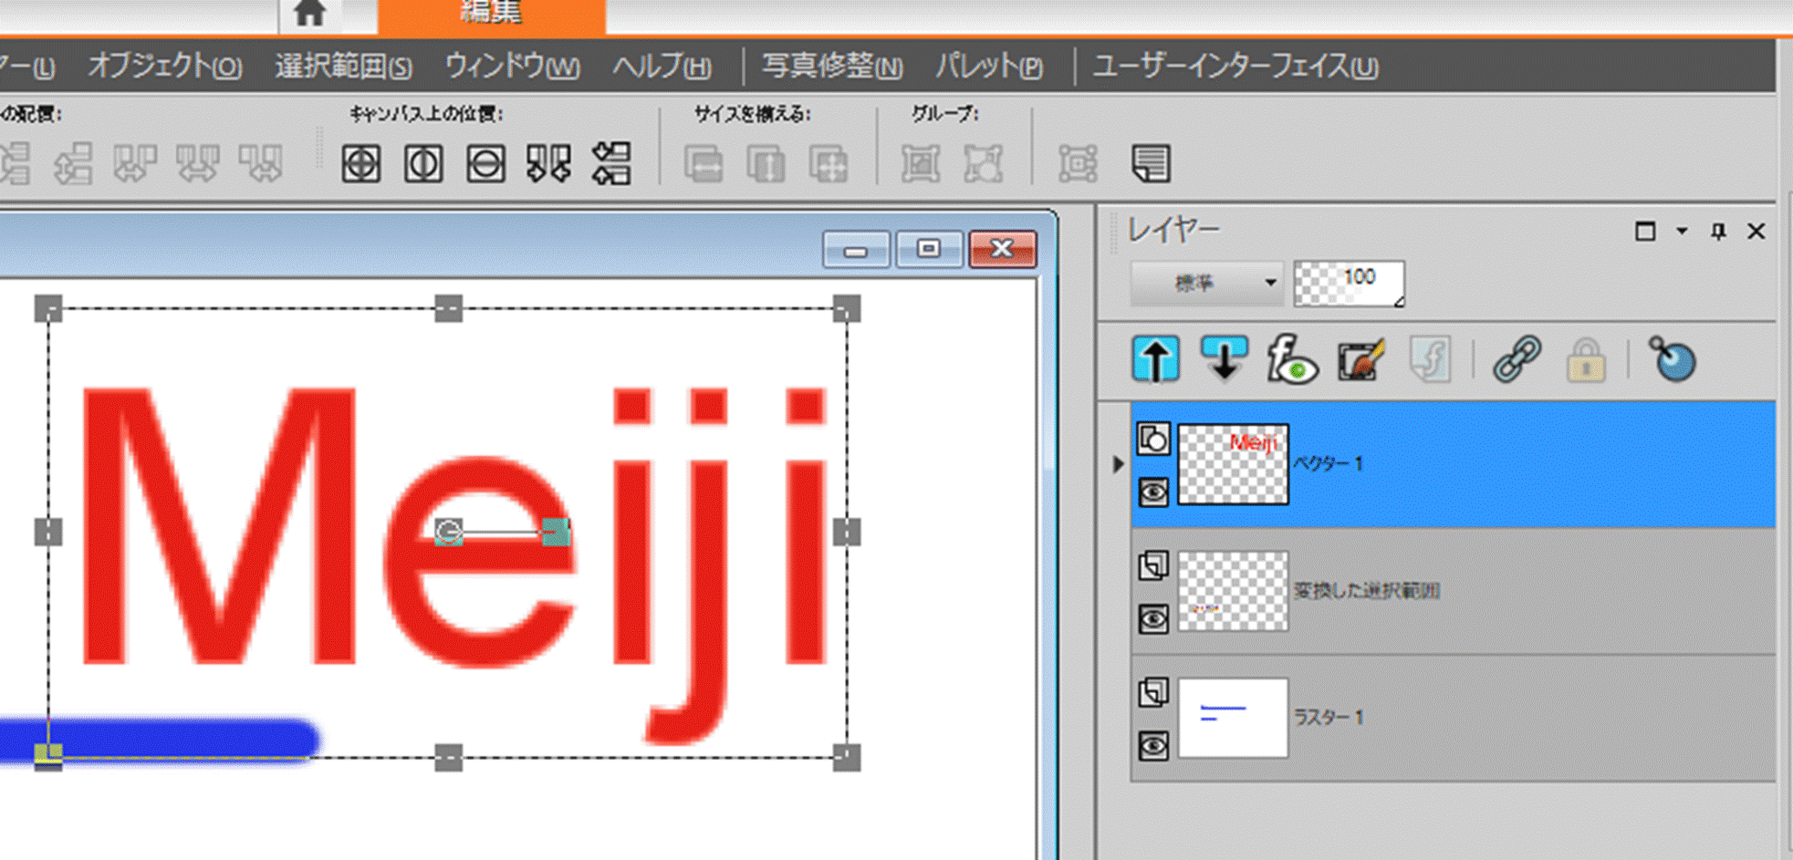This screenshot has height=860, width=1793.
Task: Click the 変換した選択範囲 layer type icon
Action: 1153,565
